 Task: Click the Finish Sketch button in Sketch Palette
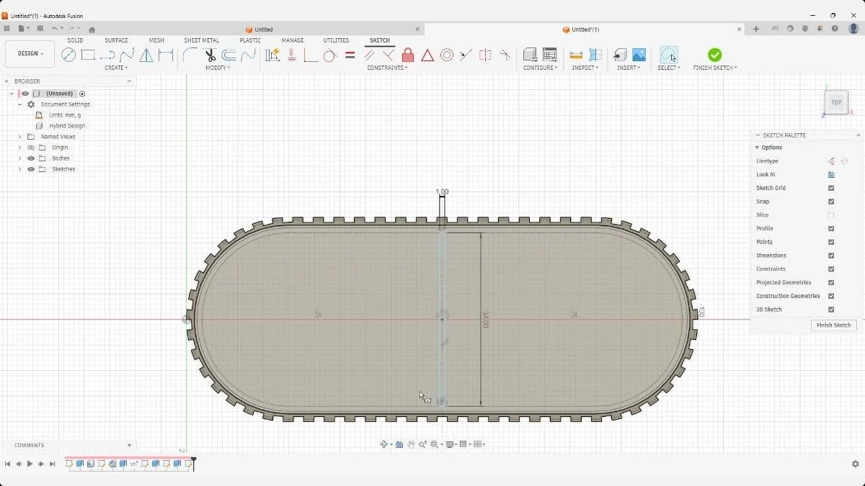833,325
